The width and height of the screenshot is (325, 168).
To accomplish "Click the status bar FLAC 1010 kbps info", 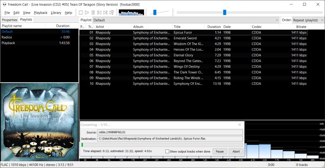I will tap(37, 165).
